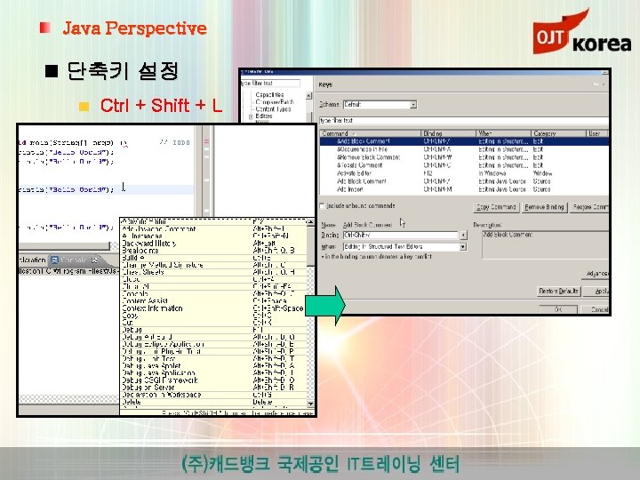Click OK in the Keys dialog
The width and height of the screenshot is (640, 480).
coord(558,309)
